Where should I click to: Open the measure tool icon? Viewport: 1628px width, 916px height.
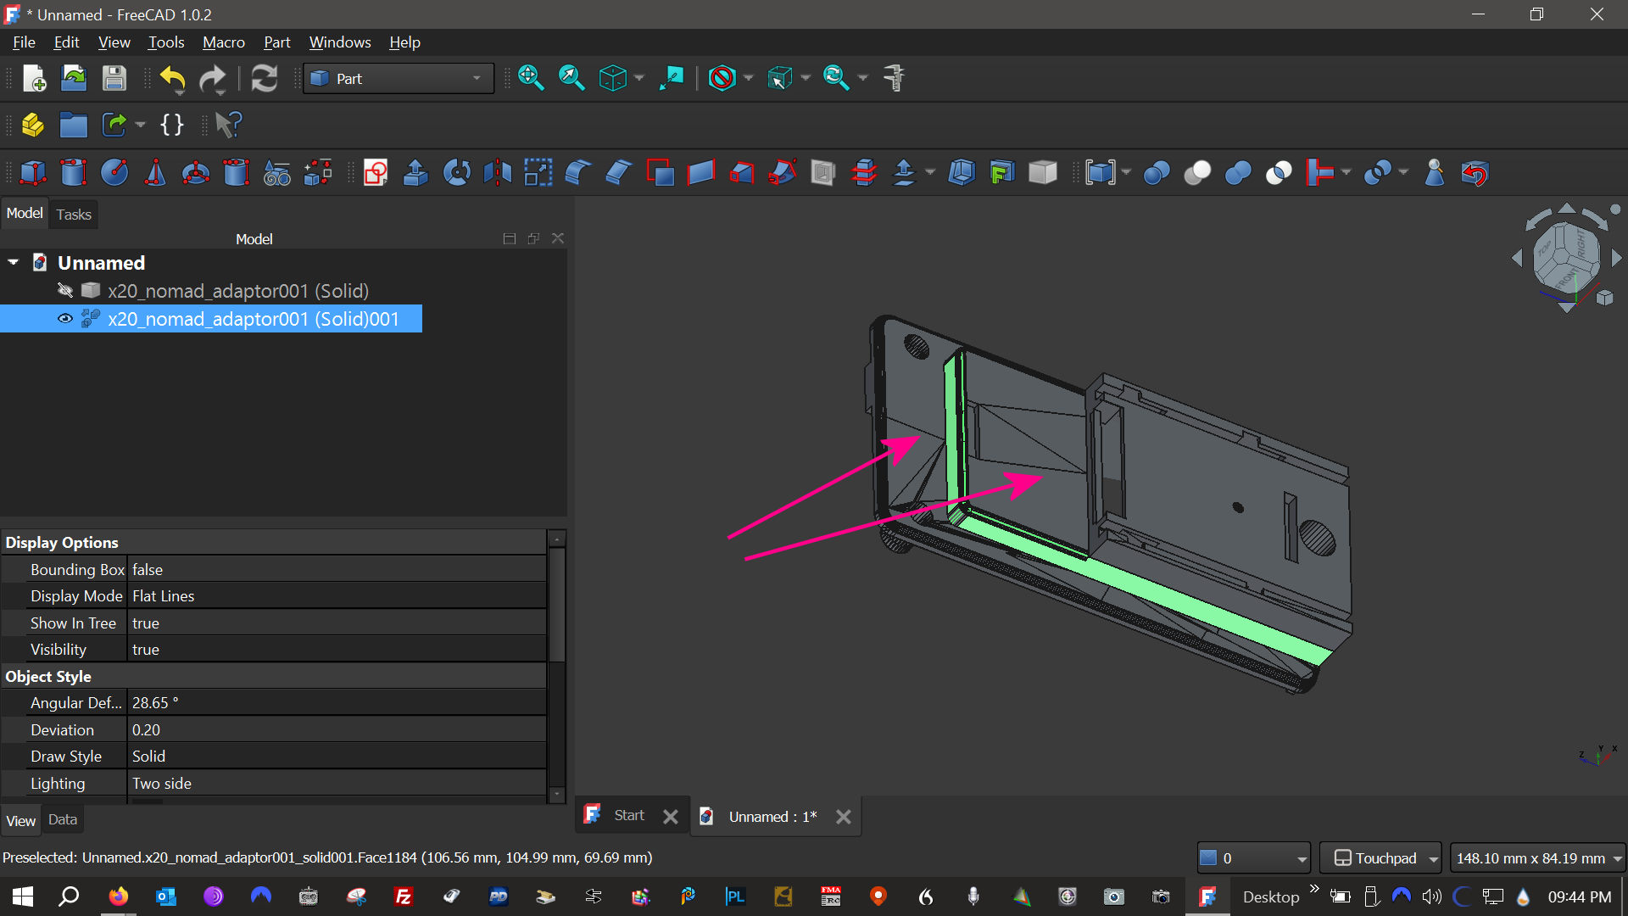[894, 78]
